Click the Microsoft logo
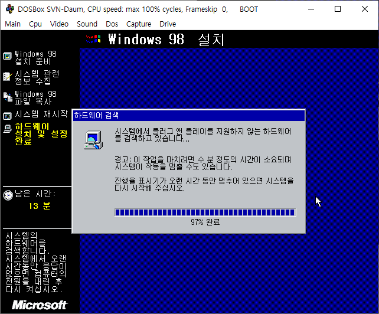The image size is (379, 314). tap(40, 305)
